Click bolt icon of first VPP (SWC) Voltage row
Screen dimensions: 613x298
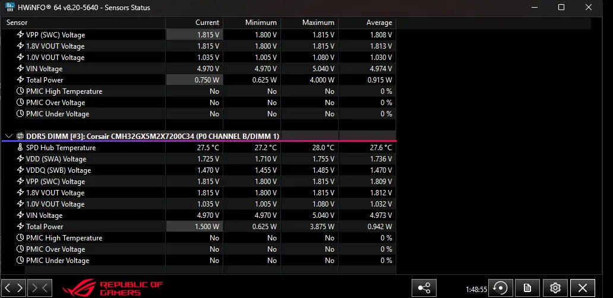click(20, 35)
